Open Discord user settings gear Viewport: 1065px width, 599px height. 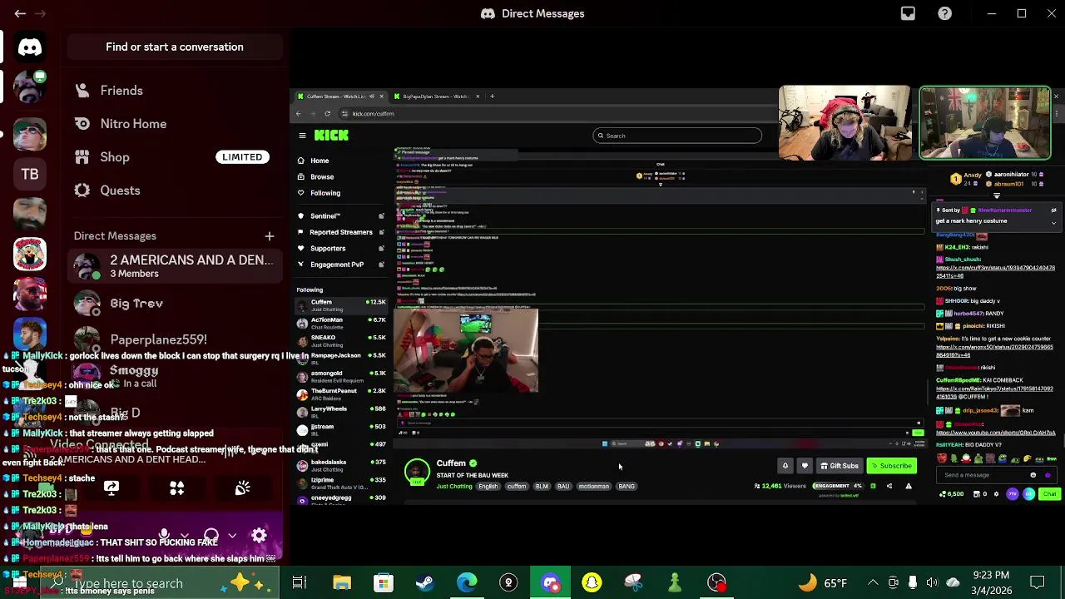click(x=259, y=536)
